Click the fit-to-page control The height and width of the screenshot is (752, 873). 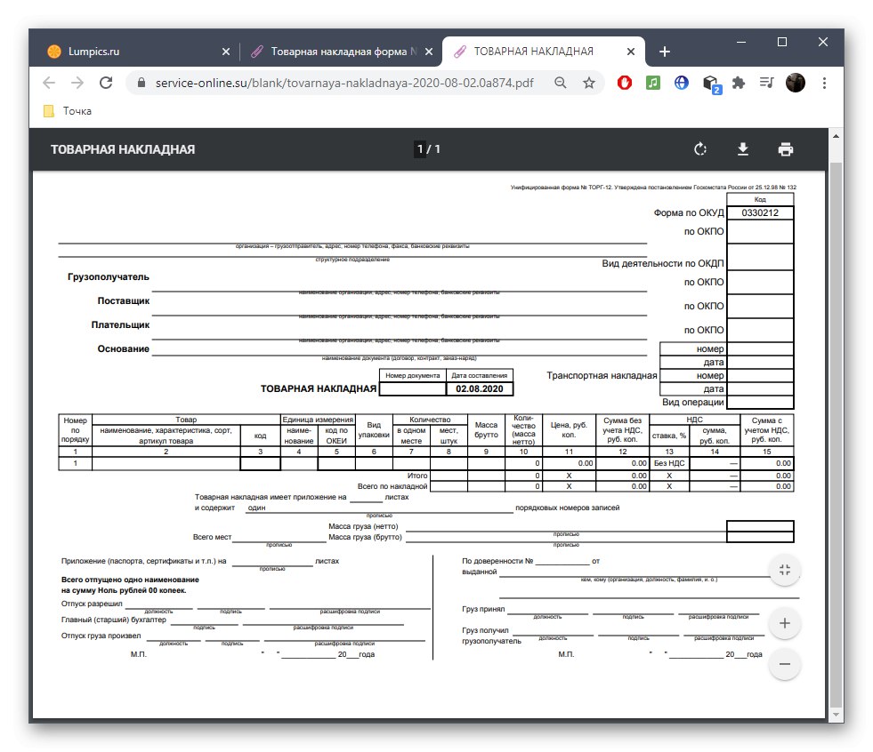pos(784,570)
